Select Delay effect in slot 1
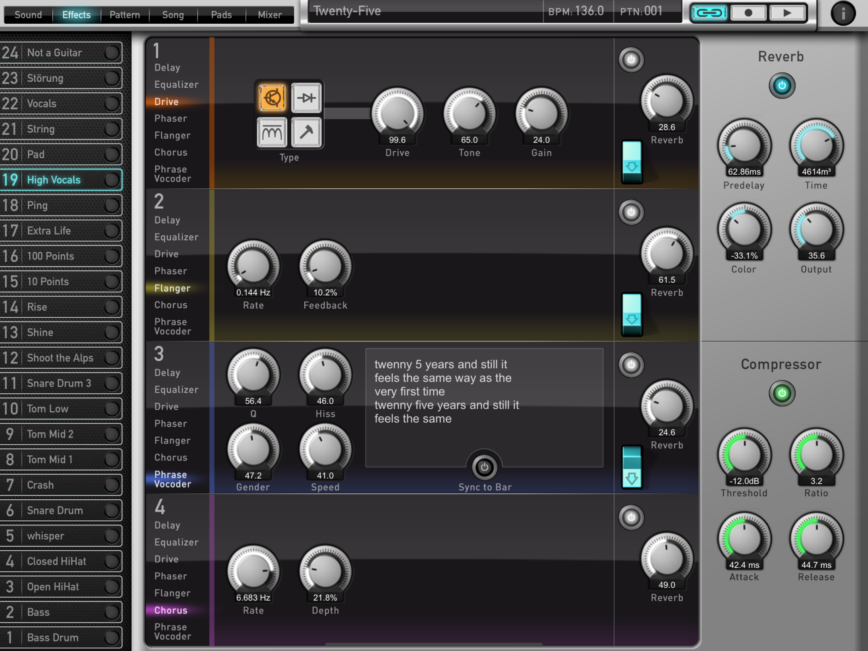This screenshot has height=651, width=868. tap(167, 67)
